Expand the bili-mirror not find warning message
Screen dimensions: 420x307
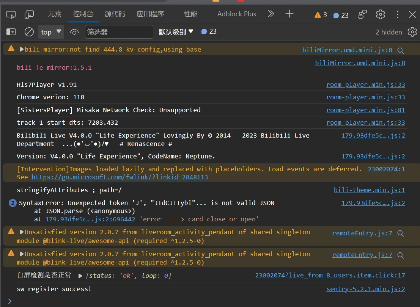click(x=22, y=49)
